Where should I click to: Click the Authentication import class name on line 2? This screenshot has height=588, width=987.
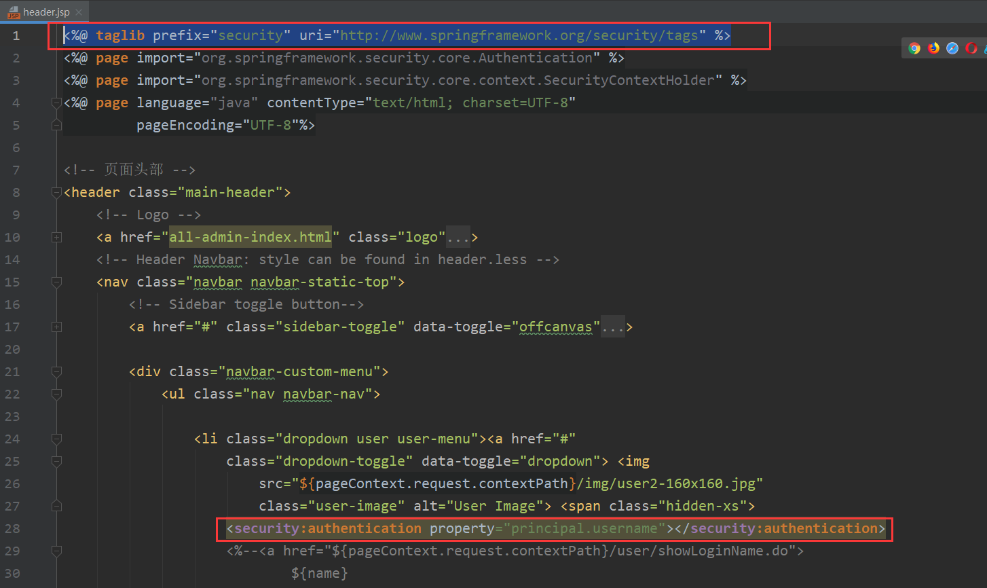coord(536,58)
